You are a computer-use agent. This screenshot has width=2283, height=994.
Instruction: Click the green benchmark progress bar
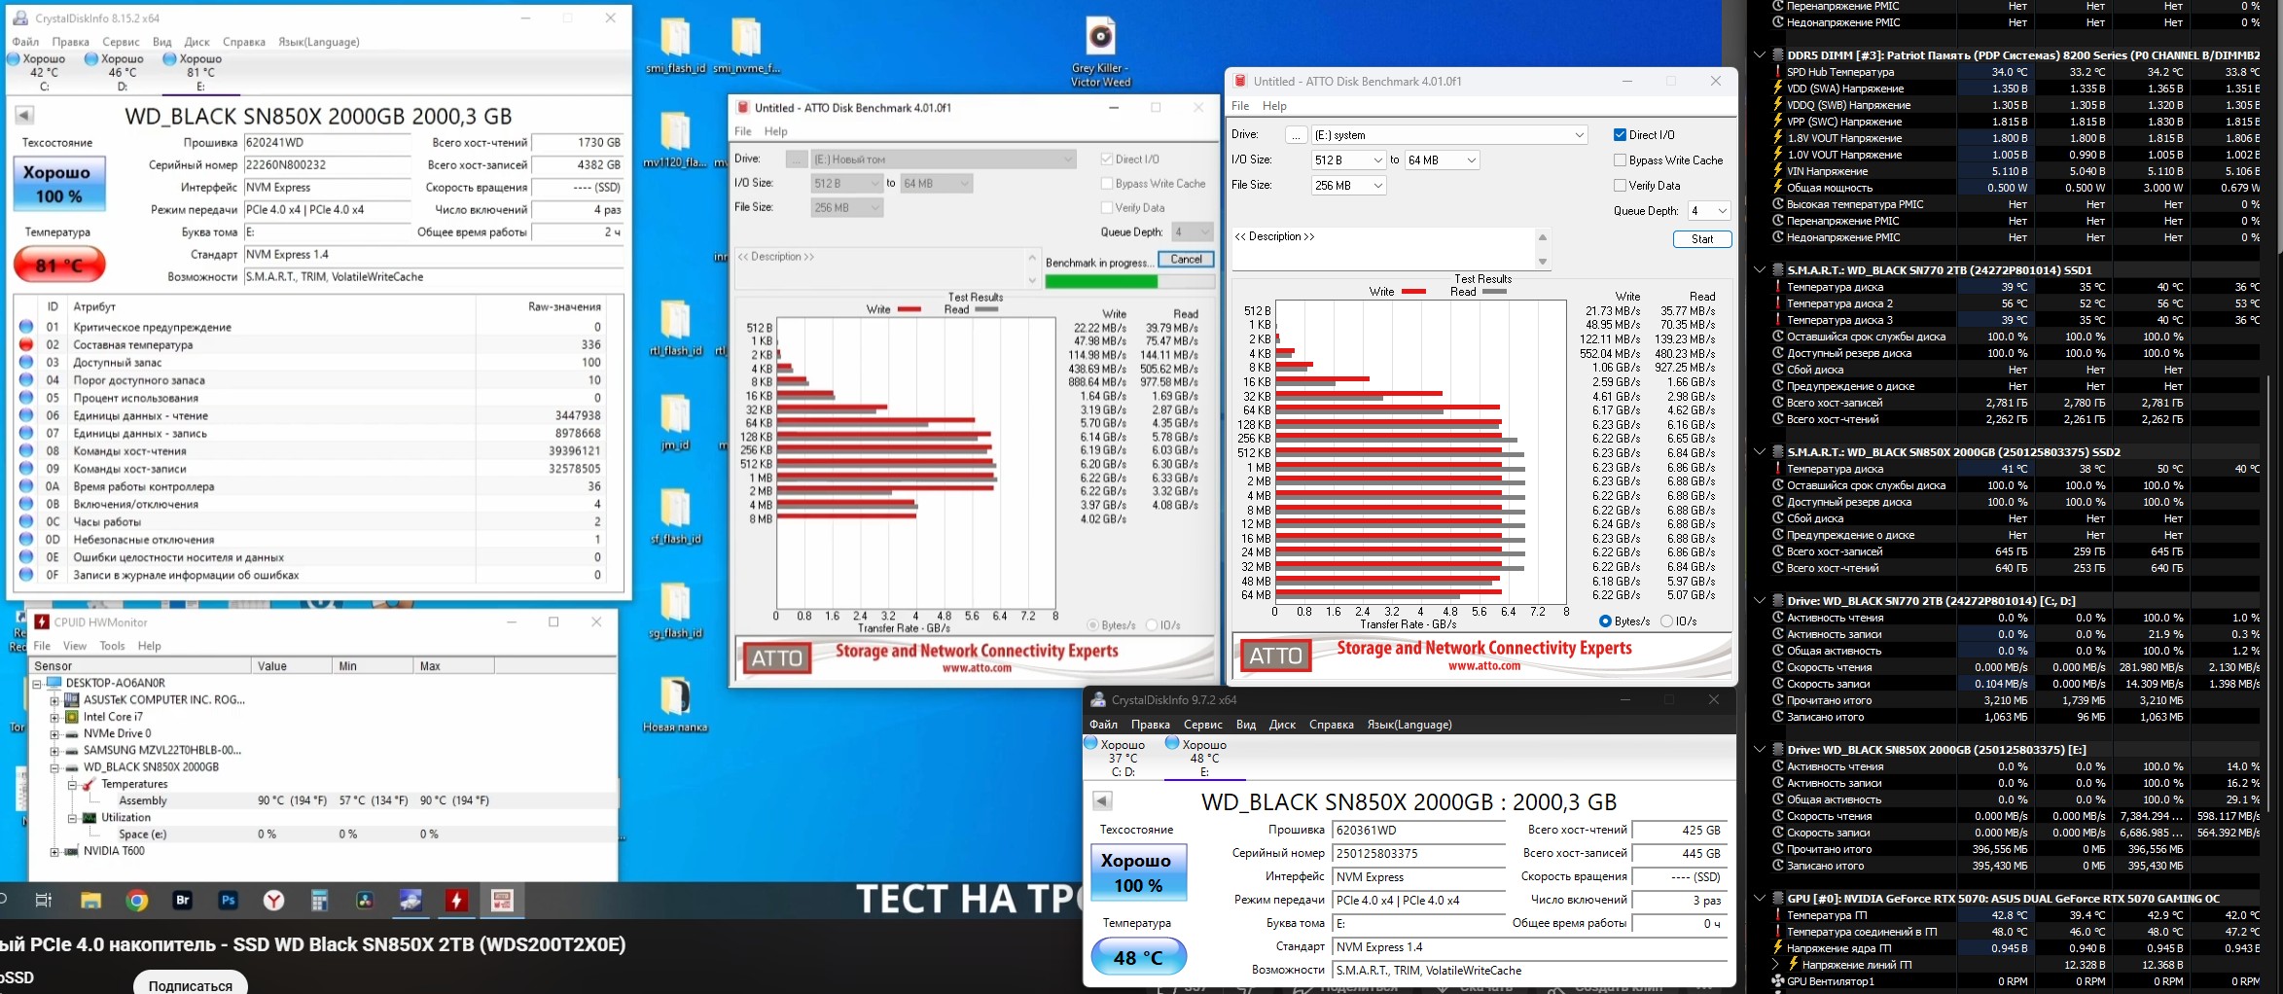pyautogui.click(x=1129, y=282)
